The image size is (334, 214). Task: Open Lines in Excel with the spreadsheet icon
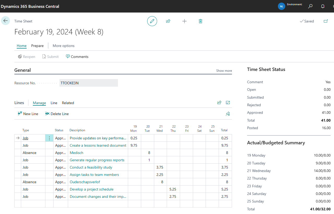(228, 103)
